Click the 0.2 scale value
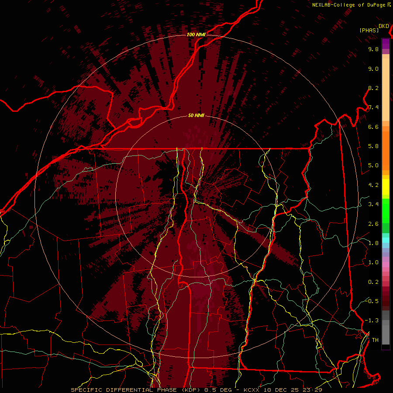The image size is (393, 393). click(373, 282)
